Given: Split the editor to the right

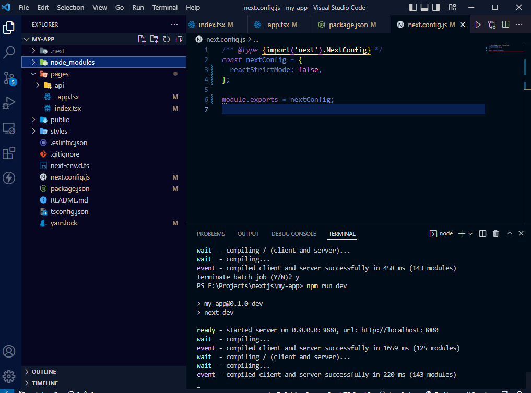Looking at the screenshot, I should tap(505, 25).
